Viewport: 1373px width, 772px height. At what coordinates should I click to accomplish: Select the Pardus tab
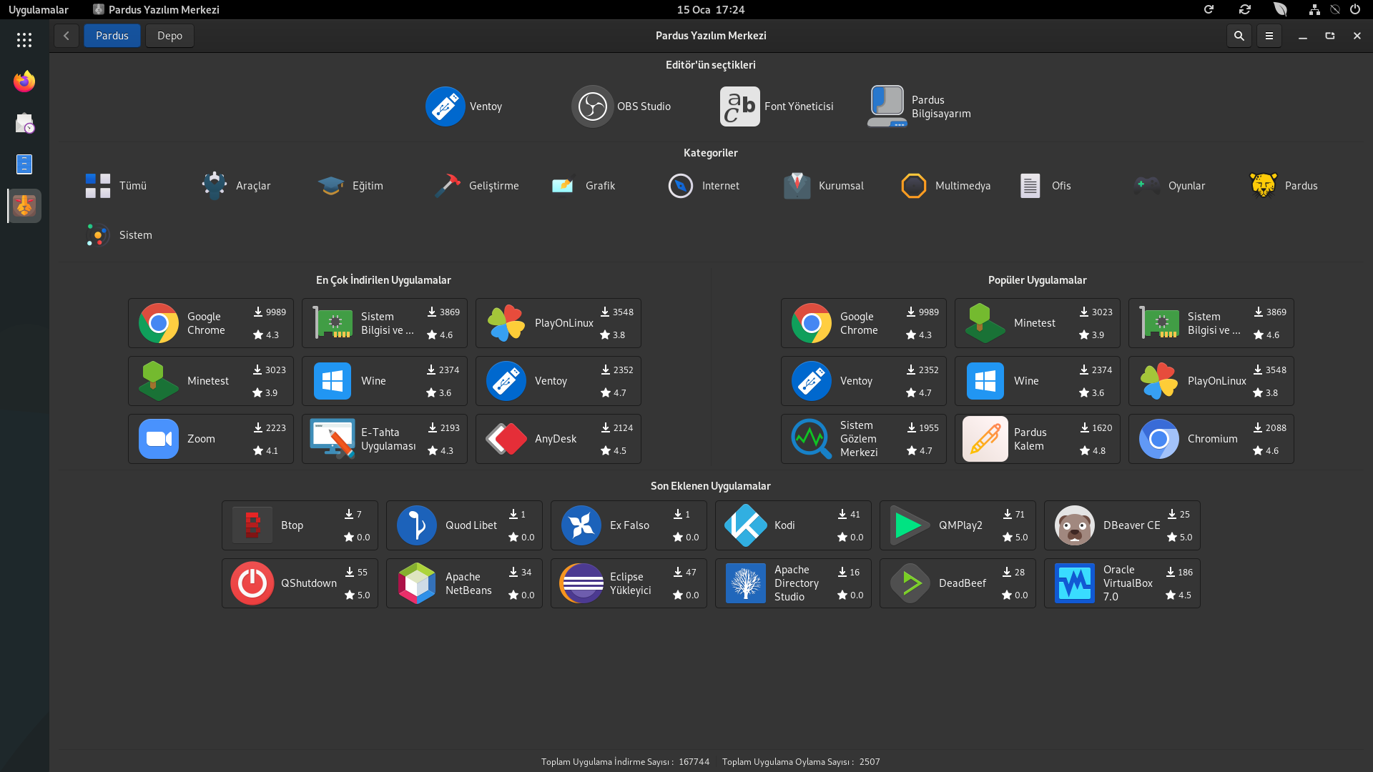112,36
